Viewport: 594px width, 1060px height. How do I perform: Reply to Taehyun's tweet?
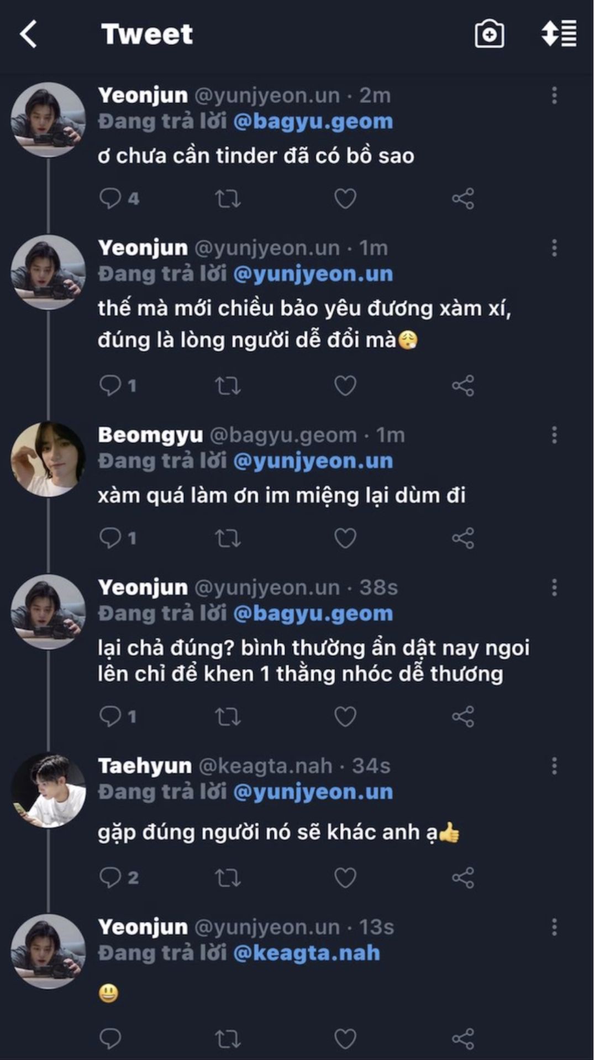111,877
